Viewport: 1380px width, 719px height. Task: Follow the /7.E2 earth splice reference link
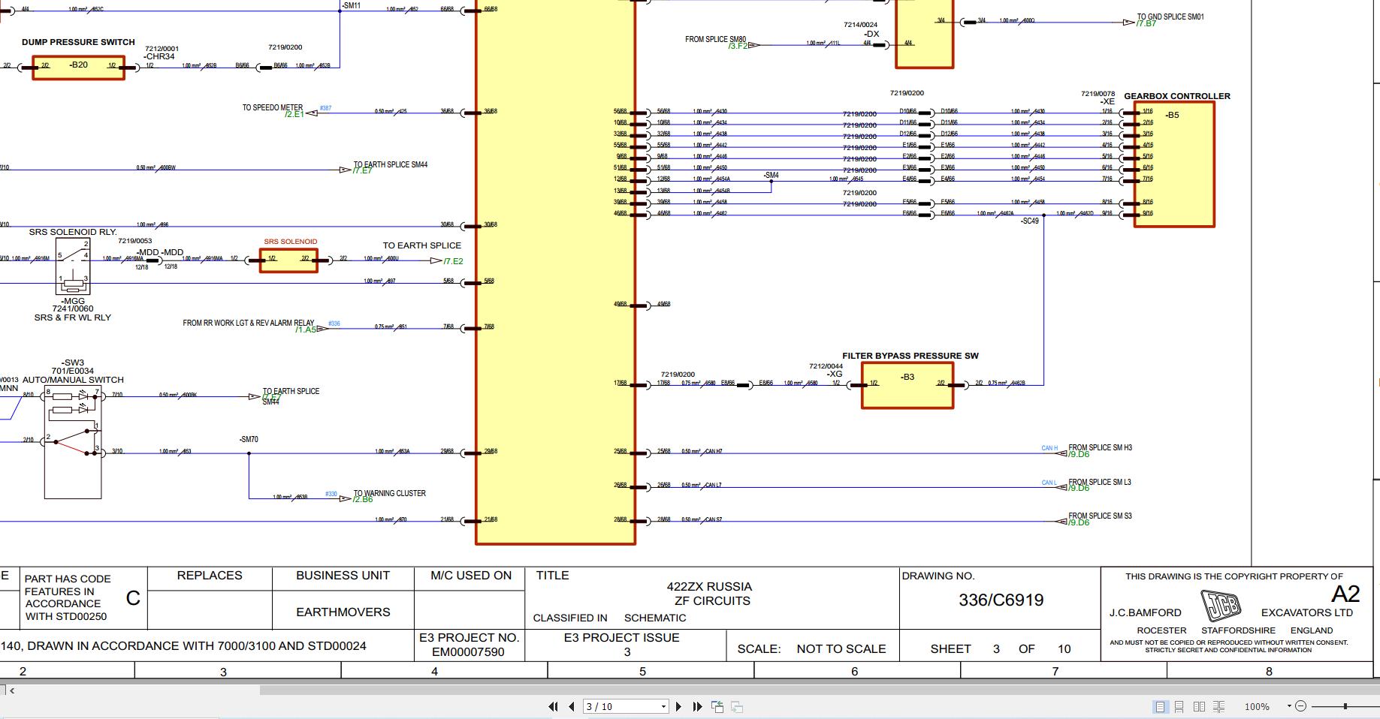click(x=451, y=261)
